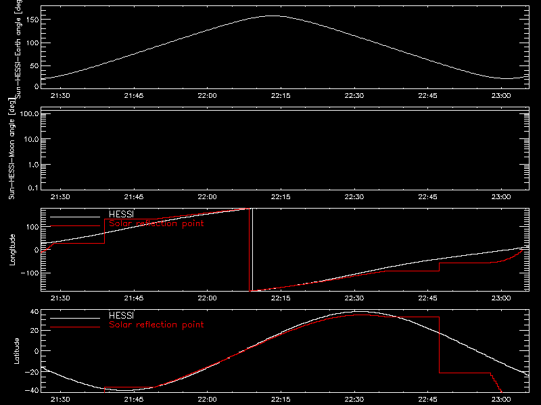Click the 100.0 tick on Moon angle axis
Viewport: 541px width, 405px height.
point(29,113)
